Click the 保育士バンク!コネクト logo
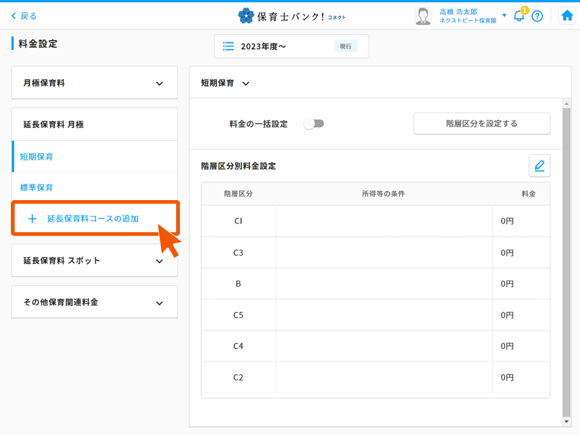This screenshot has height=435, width=580. (x=290, y=16)
